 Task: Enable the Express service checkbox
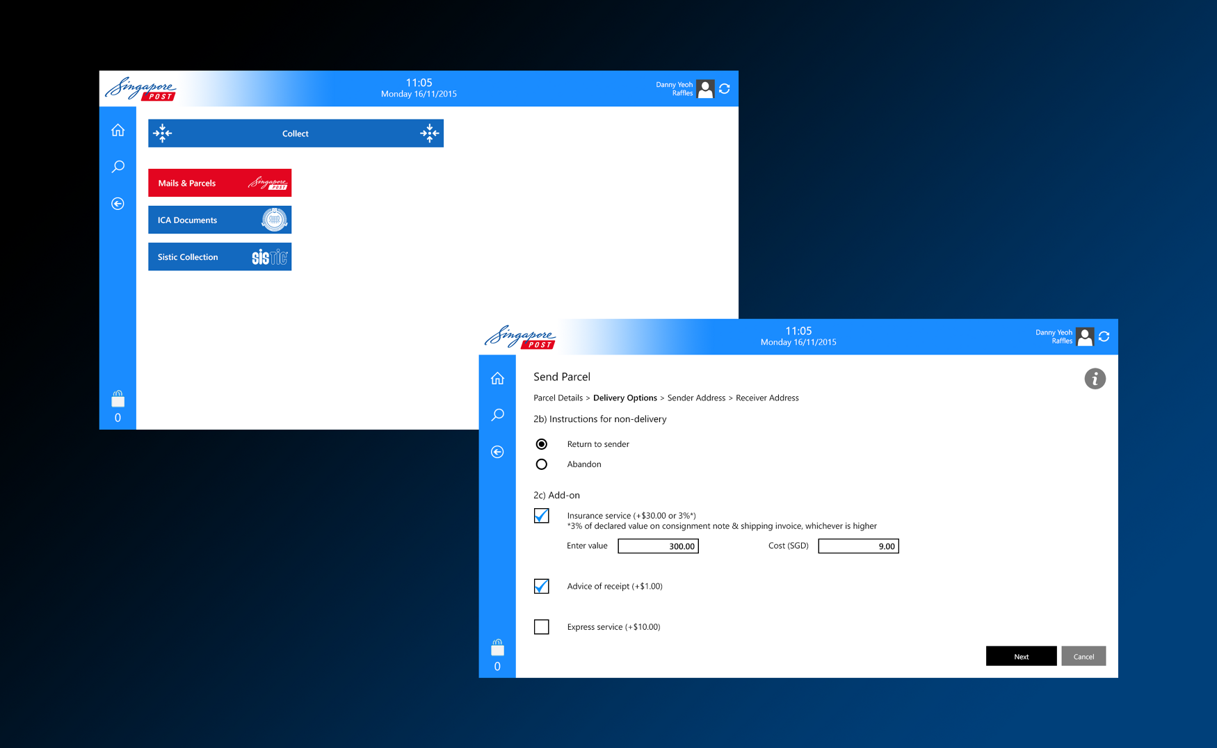542,627
